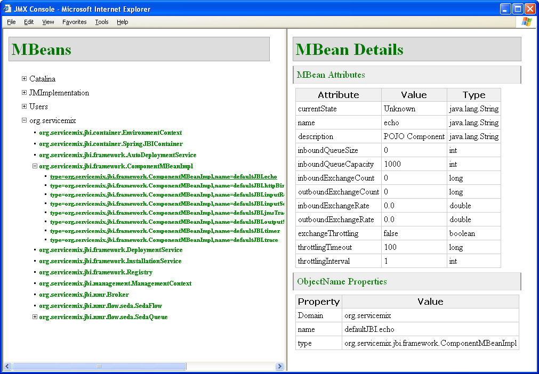Expand the Catalina tree node
This screenshot has width=539, height=374.
point(24,79)
